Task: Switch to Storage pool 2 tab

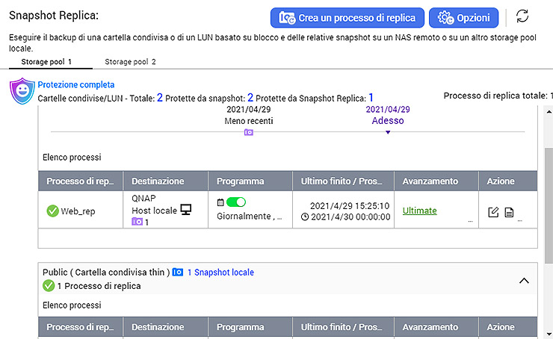Action: click(130, 62)
